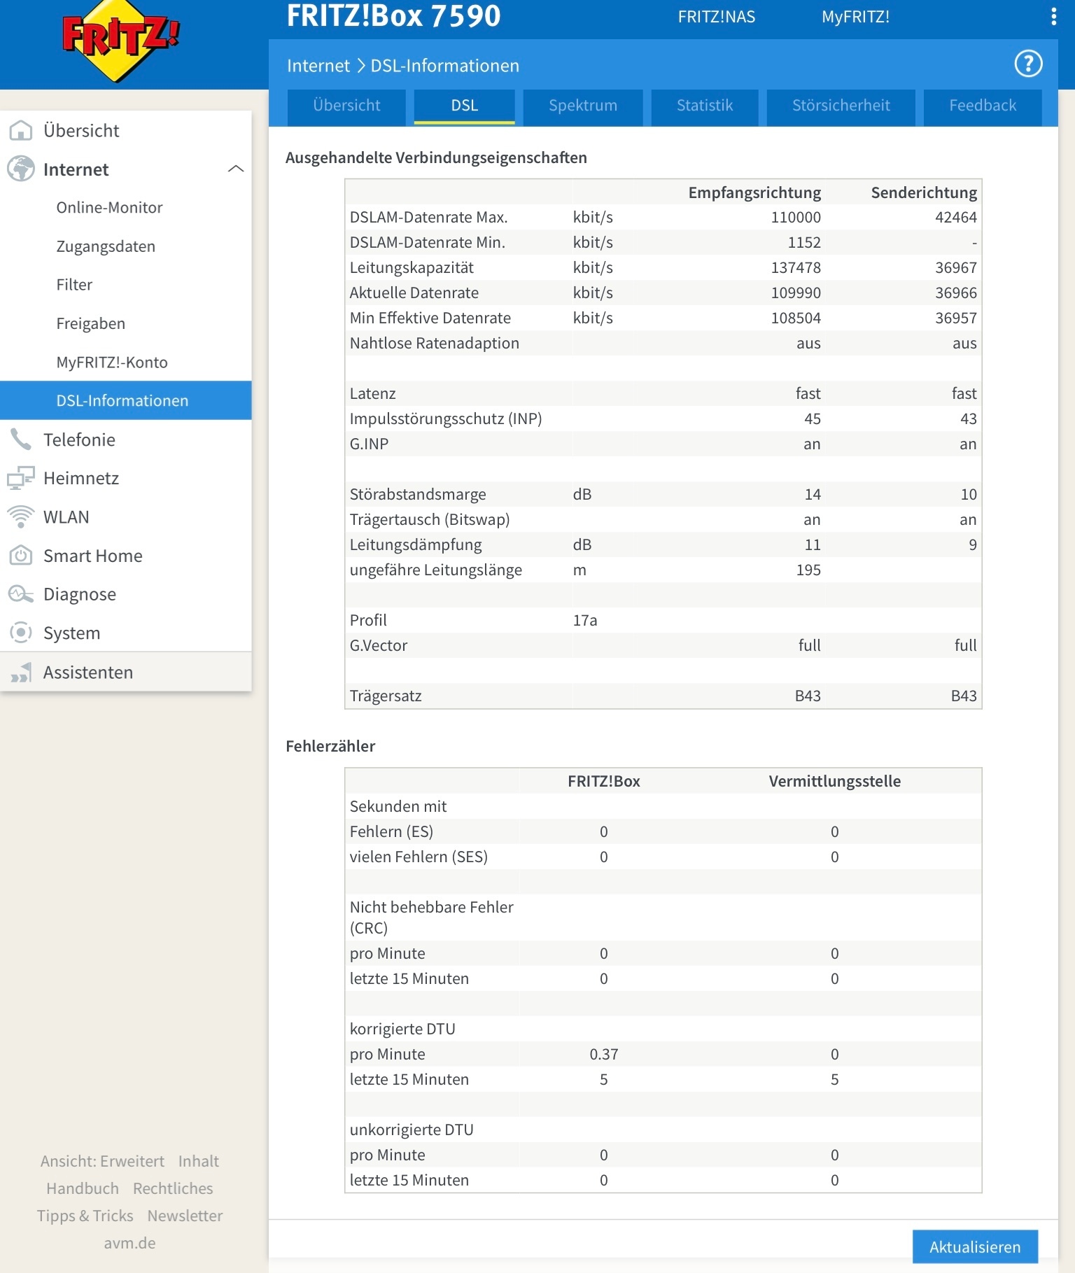The image size is (1075, 1273).
Task: Open the help question mark icon
Action: [1028, 64]
